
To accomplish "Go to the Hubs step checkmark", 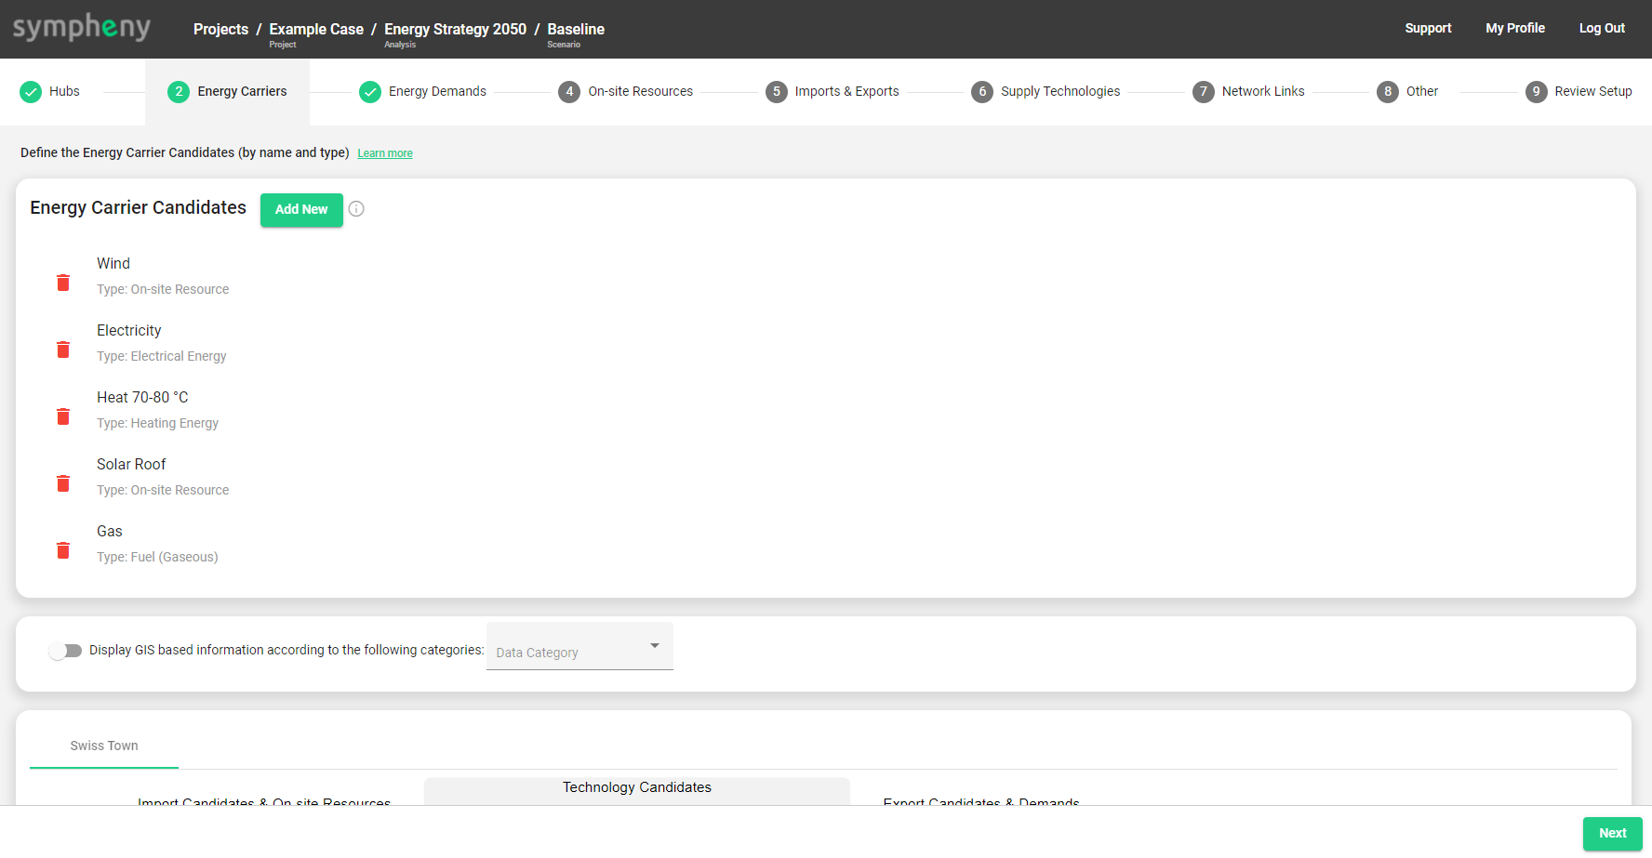I will (31, 92).
